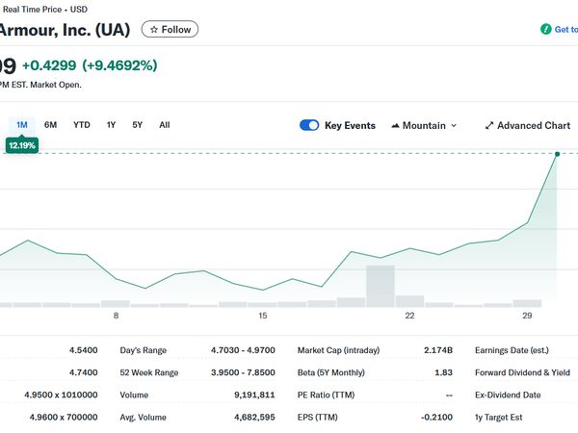The width and height of the screenshot is (578, 433).
Task: Click the tallest volume bar in the chart
Action: (381, 286)
